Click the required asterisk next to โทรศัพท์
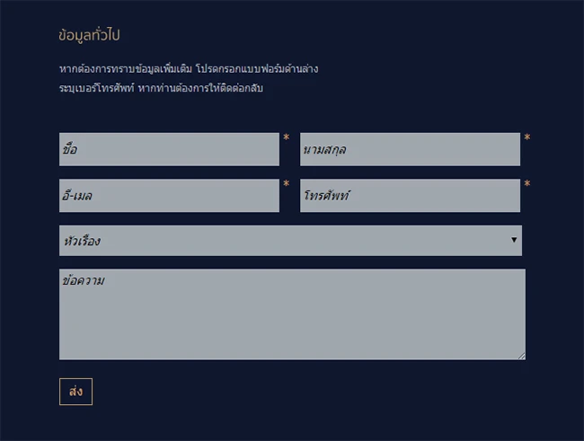The width and height of the screenshot is (584, 441). point(527,184)
